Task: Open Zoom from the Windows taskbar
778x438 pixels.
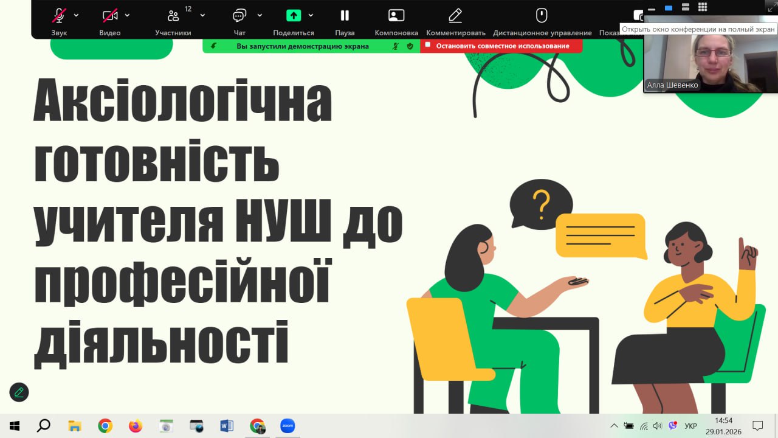Action: pos(287,426)
